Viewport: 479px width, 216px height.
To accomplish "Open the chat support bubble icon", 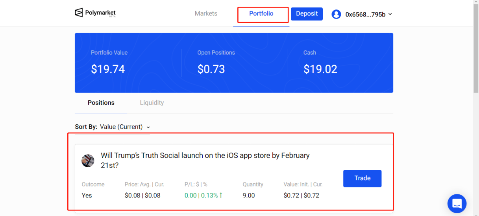I will pos(457,203).
